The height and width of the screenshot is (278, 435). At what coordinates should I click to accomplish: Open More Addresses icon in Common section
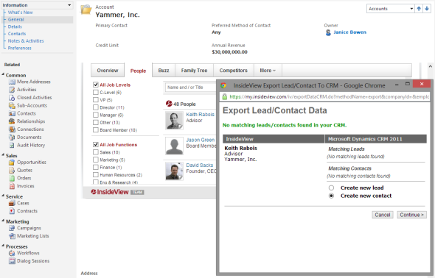click(x=12, y=82)
